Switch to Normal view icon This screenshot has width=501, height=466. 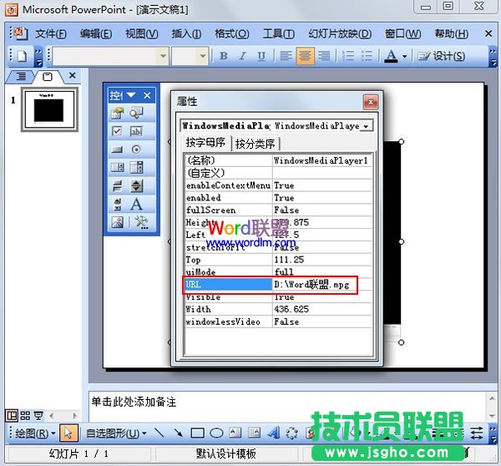click(12, 416)
